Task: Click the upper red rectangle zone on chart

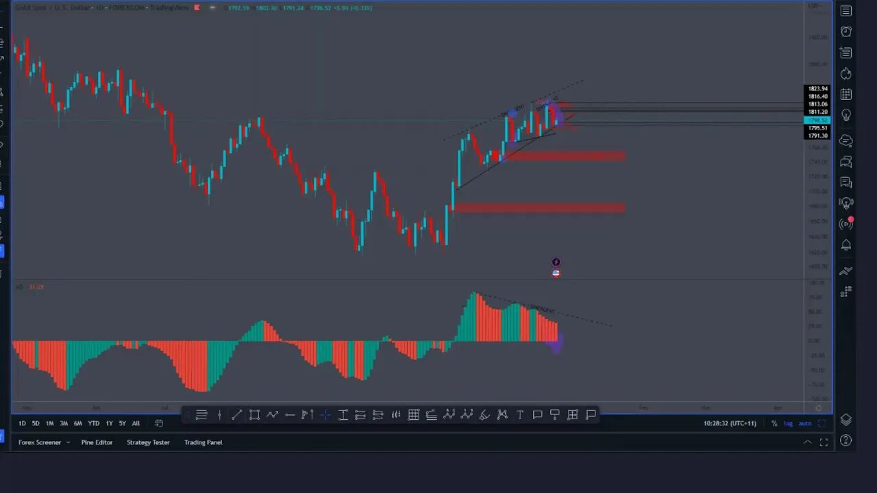Action: click(x=566, y=156)
